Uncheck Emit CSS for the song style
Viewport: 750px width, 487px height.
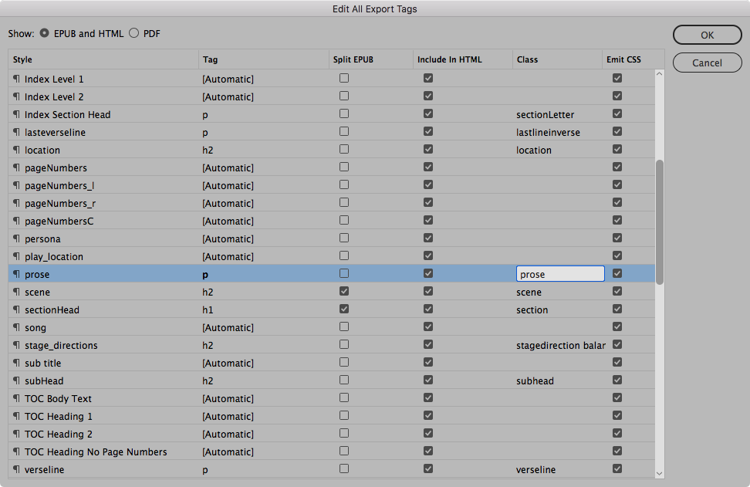(617, 326)
